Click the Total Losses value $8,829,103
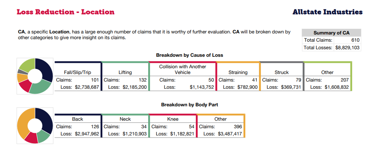This screenshot has height=153, width=380. coord(347,47)
